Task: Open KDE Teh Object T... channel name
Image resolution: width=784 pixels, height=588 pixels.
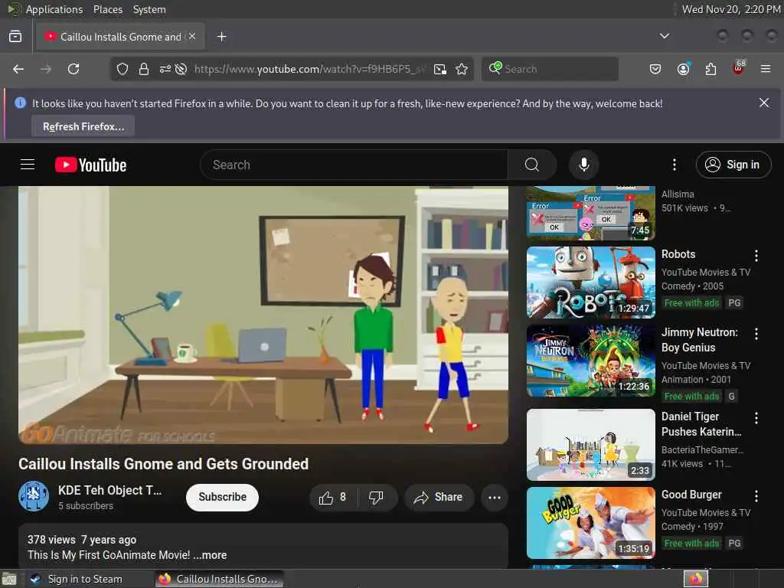Action: click(x=109, y=491)
